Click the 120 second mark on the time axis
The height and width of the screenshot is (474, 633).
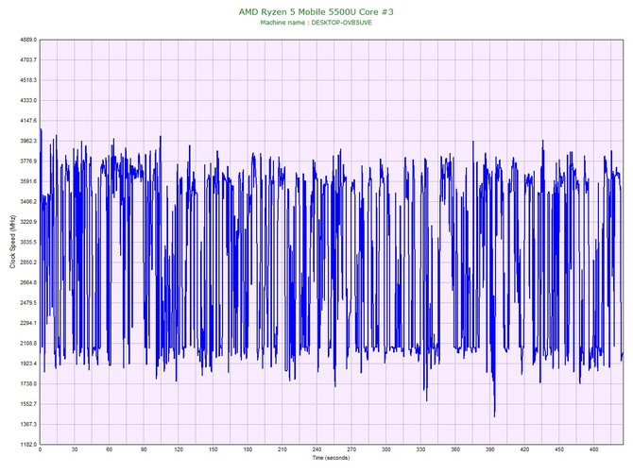coord(179,450)
